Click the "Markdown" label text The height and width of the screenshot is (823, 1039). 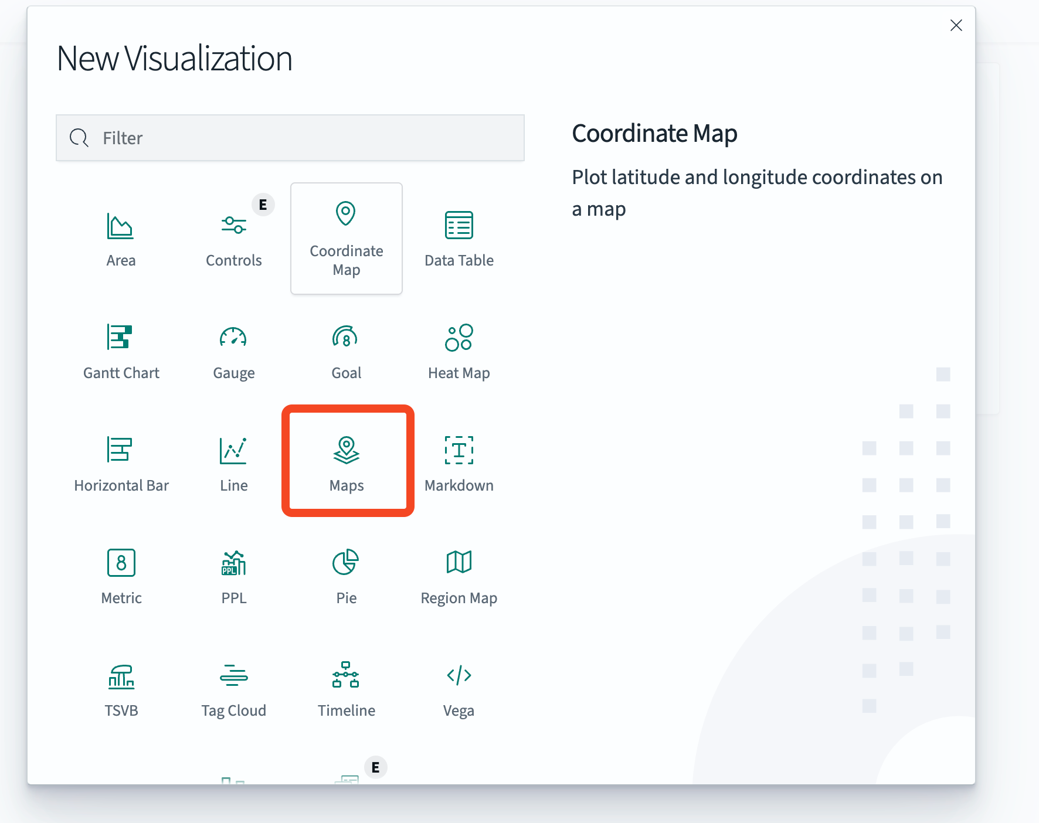[x=459, y=485]
